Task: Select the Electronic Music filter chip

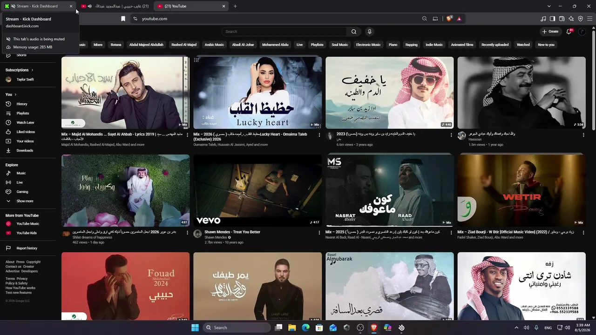Action: 368,45
